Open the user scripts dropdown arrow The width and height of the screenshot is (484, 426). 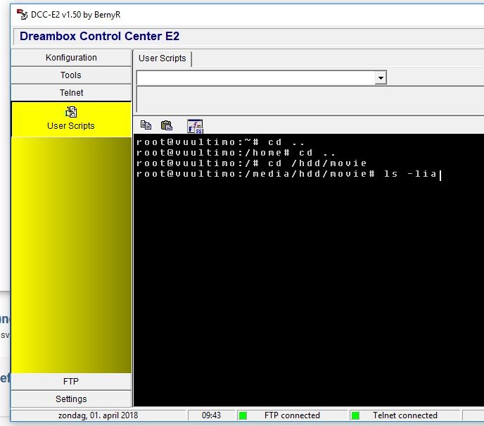pos(381,78)
